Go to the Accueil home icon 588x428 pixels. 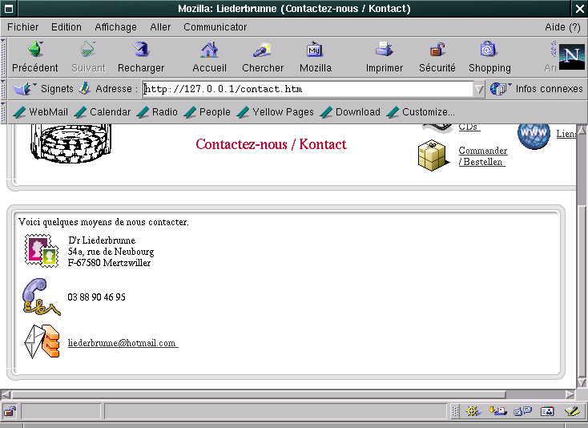coord(209,50)
